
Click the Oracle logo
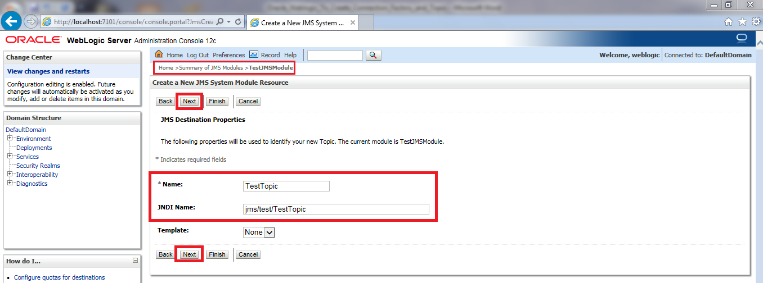(x=33, y=40)
